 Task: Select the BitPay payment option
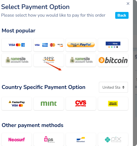(113, 45)
